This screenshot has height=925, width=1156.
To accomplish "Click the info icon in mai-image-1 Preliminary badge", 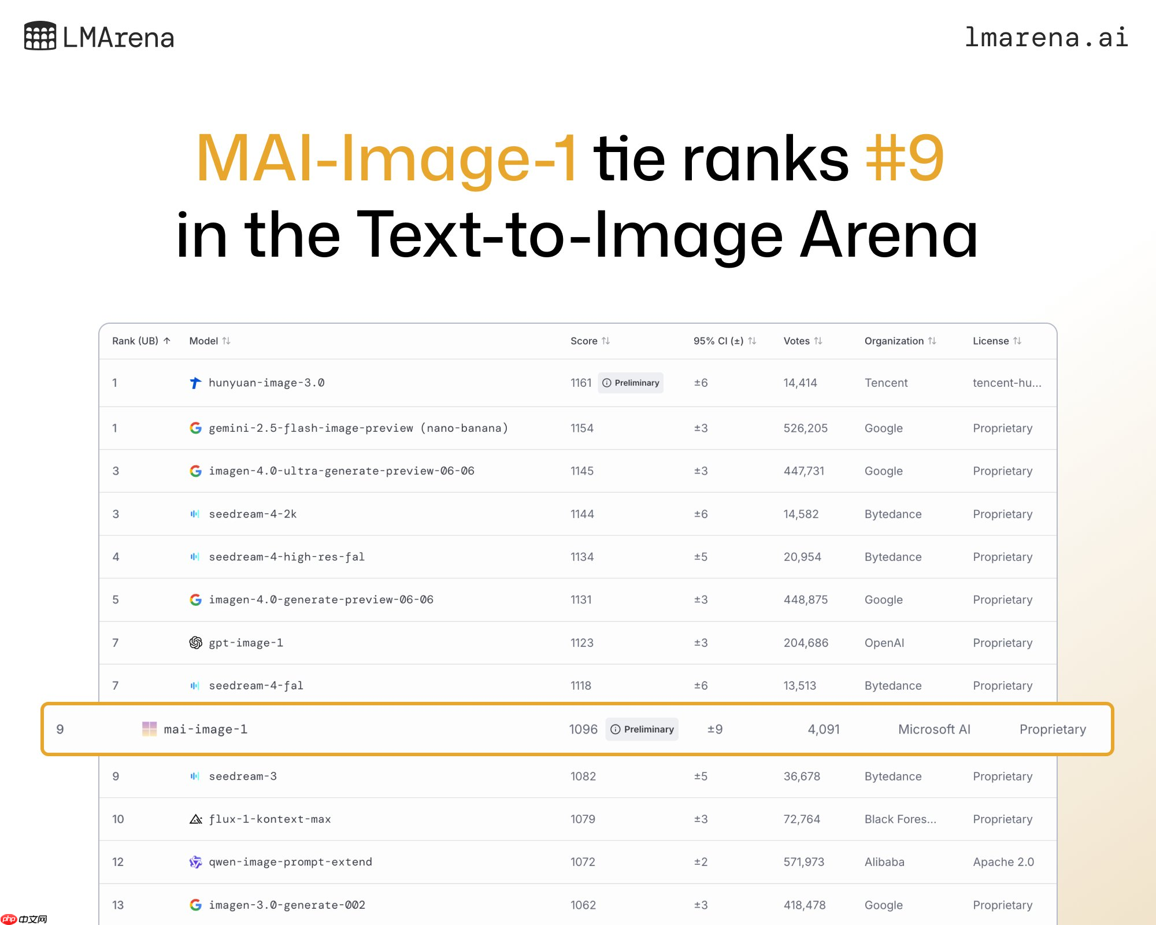I will (616, 730).
